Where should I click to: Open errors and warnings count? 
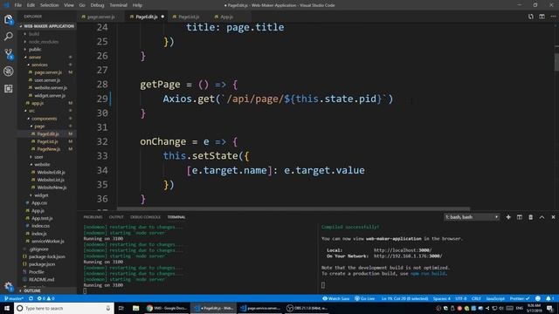point(46,298)
